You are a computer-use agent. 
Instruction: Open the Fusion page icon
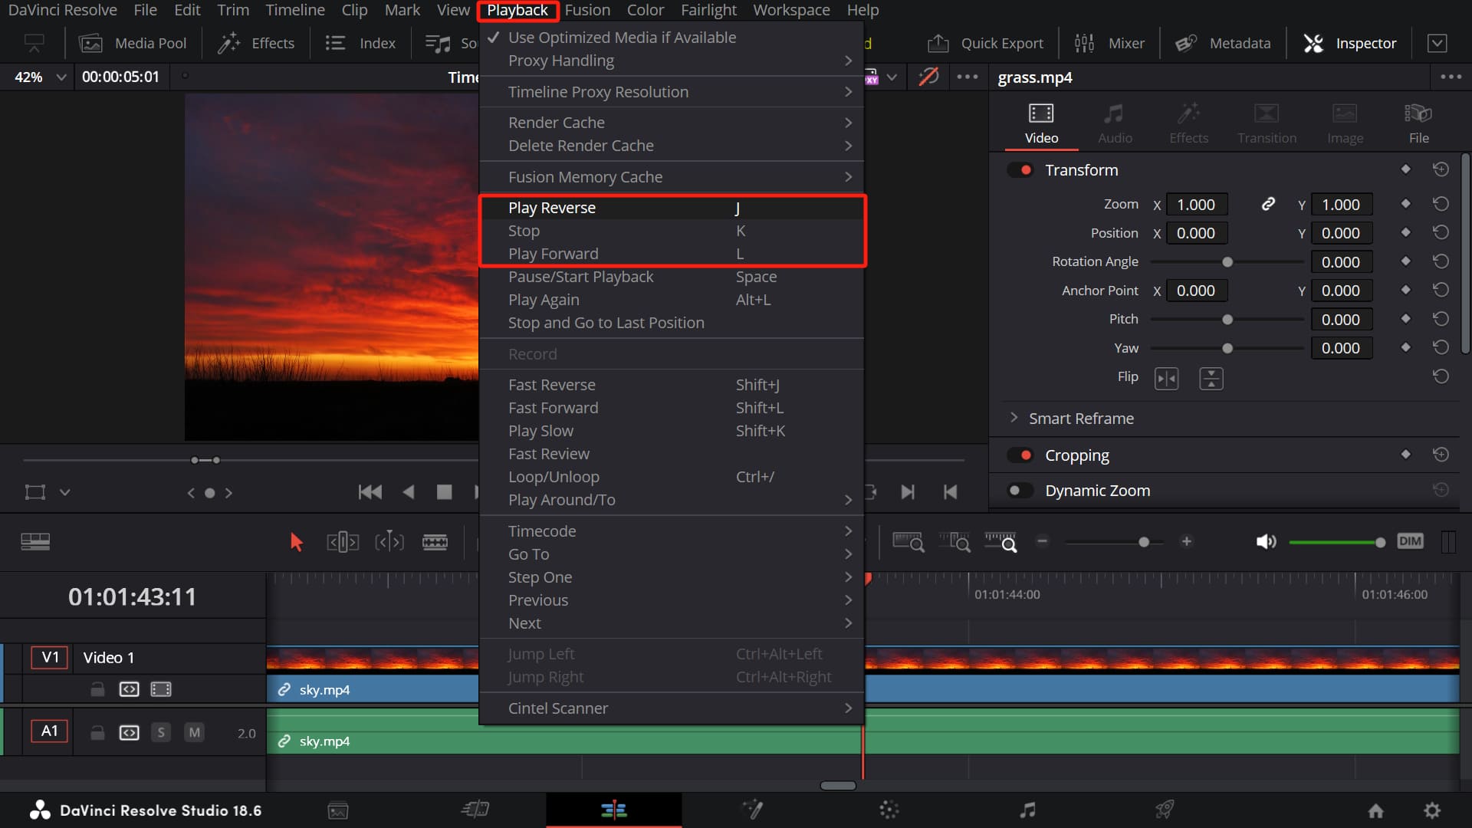coord(751,810)
